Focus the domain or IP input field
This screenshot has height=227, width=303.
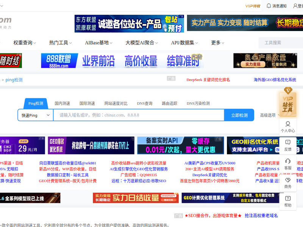pos(139,115)
